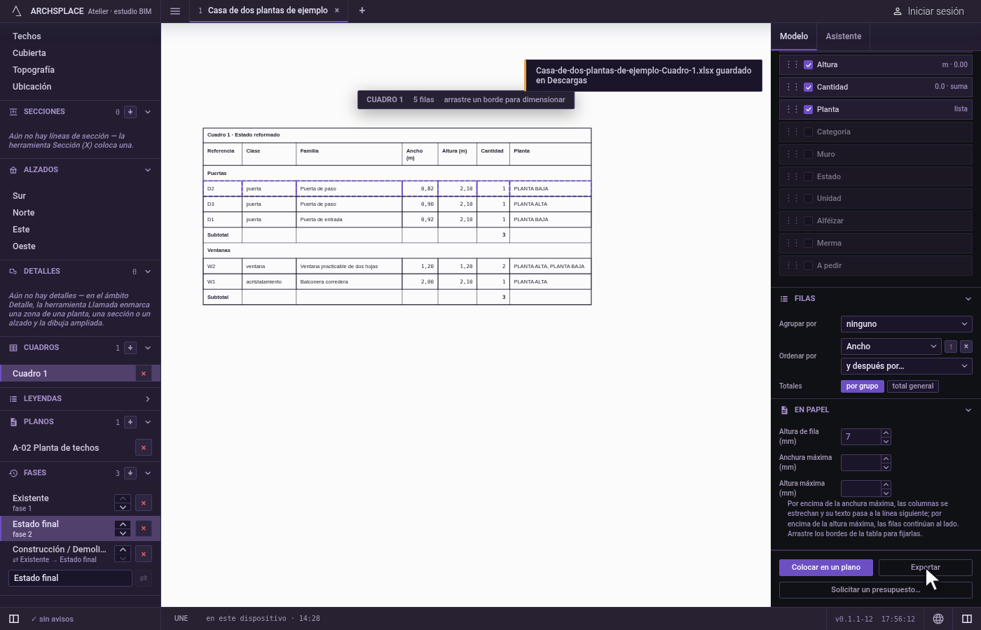This screenshot has height=630, width=981.
Task: Uncheck the Planta column checkbox
Action: point(809,110)
